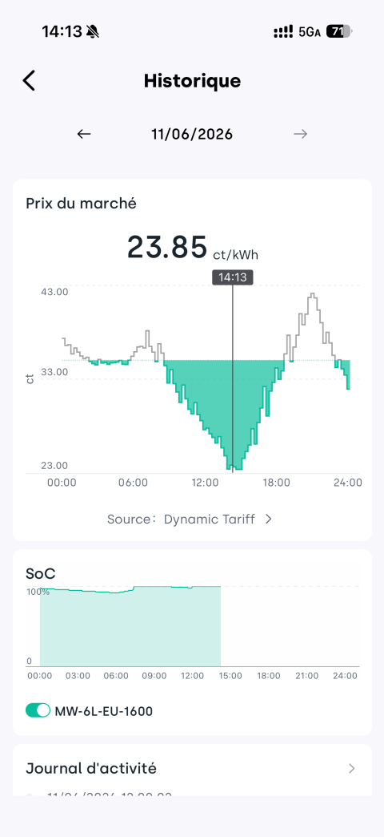Go back using the top-left chevron

point(29,81)
